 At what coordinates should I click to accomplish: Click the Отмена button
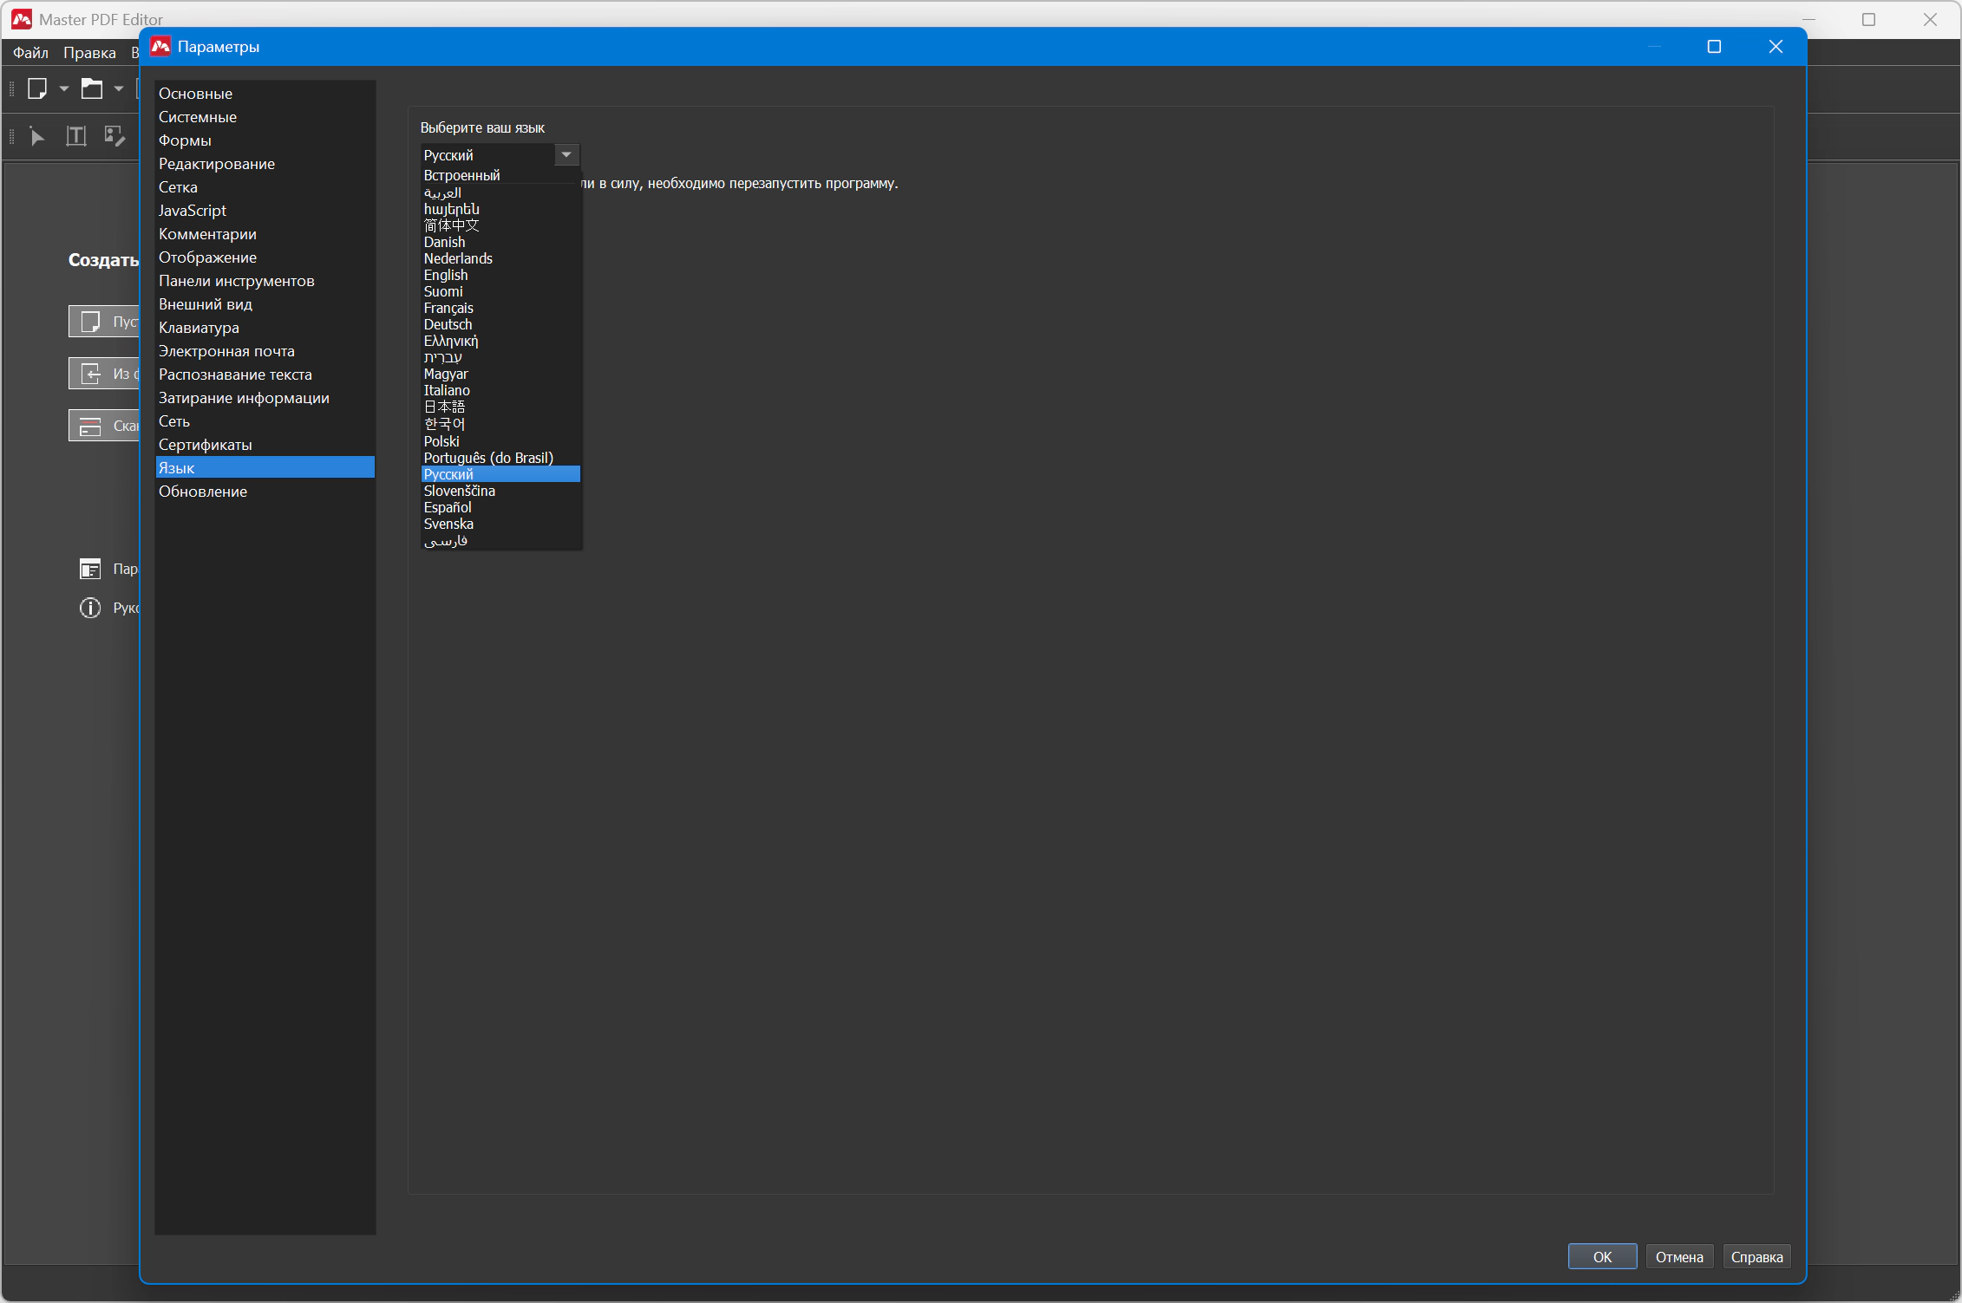click(x=1678, y=1256)
